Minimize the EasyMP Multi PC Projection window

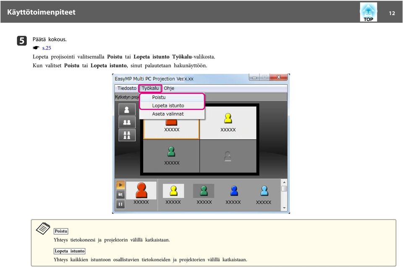click(254, 77)
